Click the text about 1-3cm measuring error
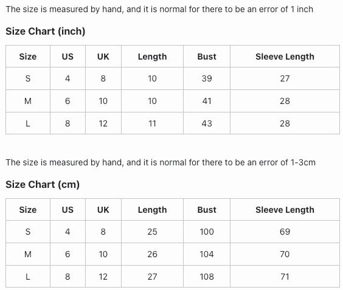This screenshot has height=290, width=343. pyautogui.click(x=161, y=162)
